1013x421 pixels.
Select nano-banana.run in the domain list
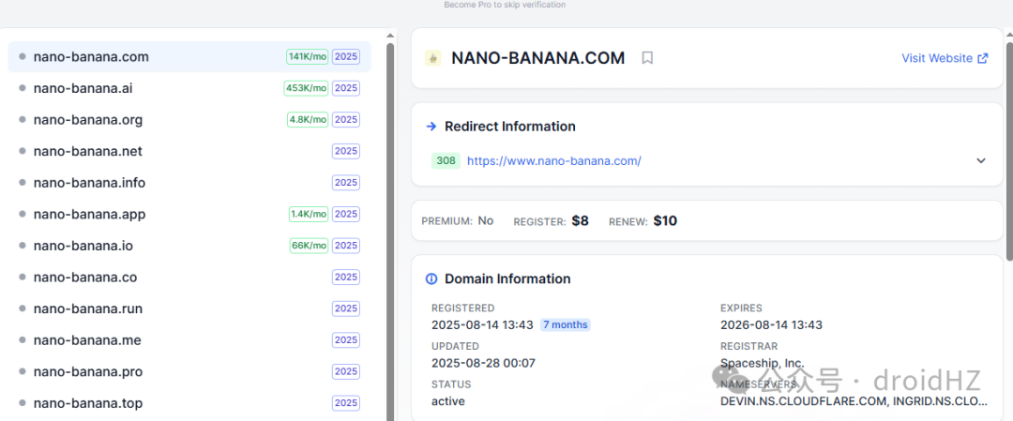pos(189,308)
